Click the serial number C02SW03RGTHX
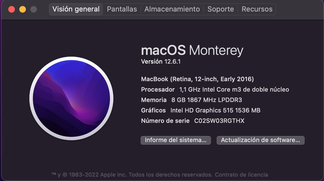 [219, 121]
